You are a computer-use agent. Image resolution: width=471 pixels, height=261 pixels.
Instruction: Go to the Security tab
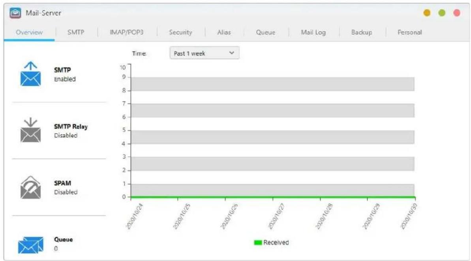pyautogui.click(x=180, y=33)
